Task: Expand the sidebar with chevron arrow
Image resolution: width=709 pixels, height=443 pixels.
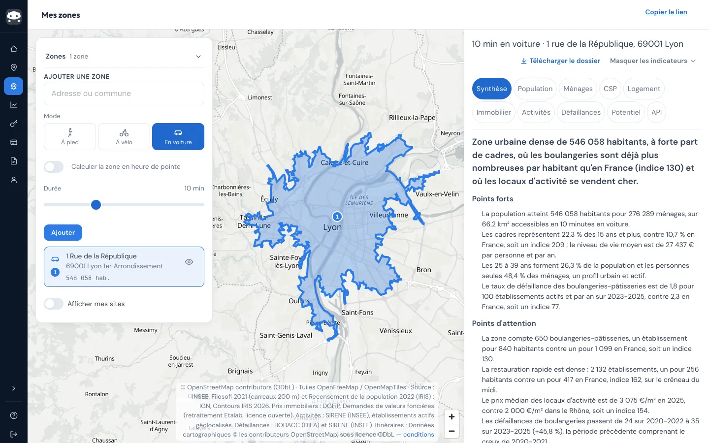Action: [x=14, y=388]
